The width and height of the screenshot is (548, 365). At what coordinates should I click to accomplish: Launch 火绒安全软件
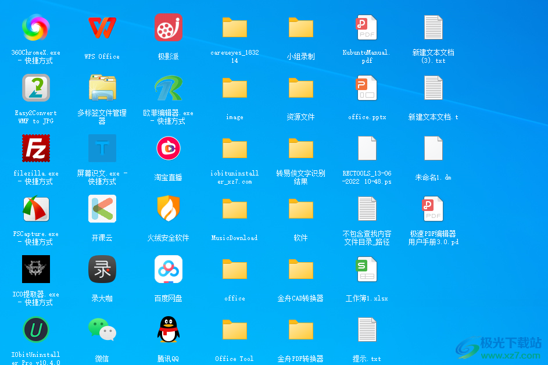(168, 209)
